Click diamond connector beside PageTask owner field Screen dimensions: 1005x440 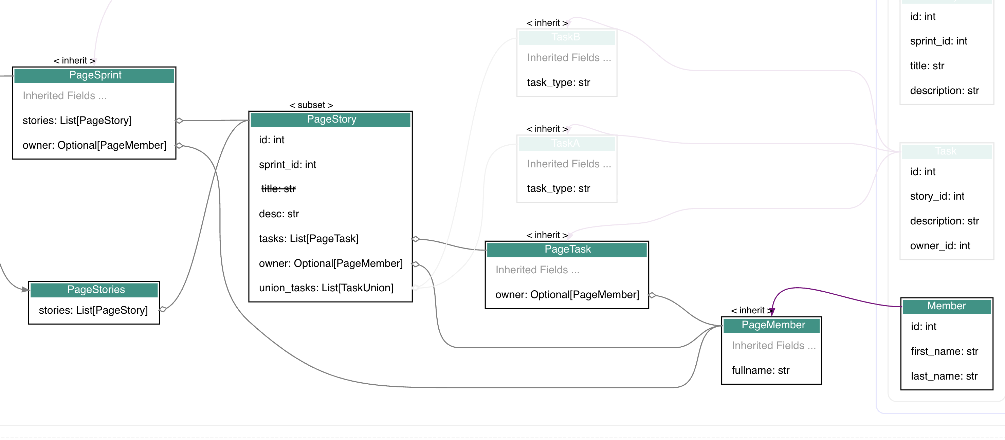(x=652, y=295)
